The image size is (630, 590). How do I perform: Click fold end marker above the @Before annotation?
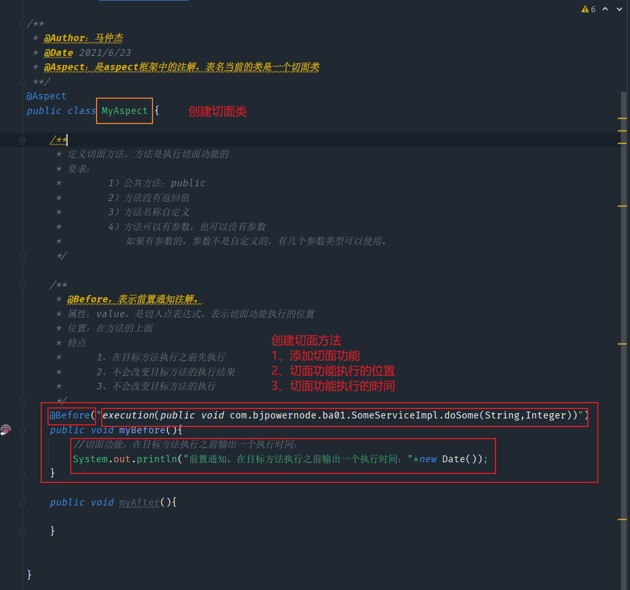tap(22, 401)
